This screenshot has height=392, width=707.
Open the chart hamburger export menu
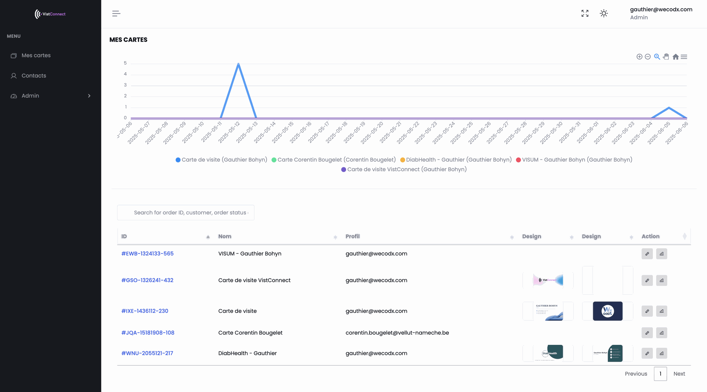click(684, 57)
